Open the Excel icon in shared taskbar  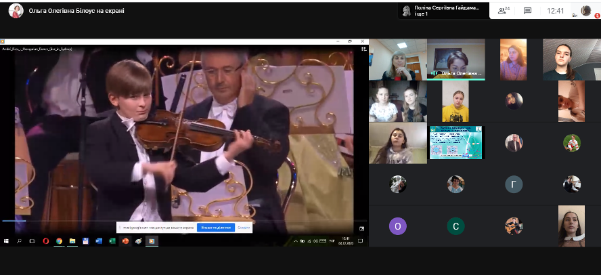(112, 240)
